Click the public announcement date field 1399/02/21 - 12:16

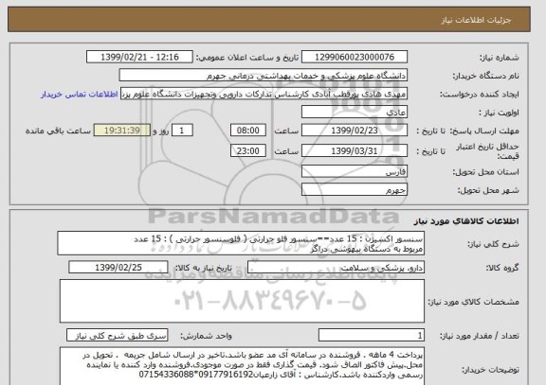[139, 57]
